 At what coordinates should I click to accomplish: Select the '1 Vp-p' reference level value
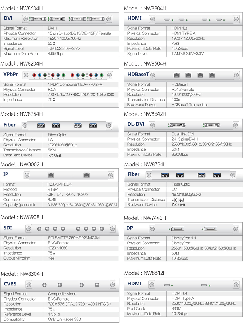[x=54, y=314]
